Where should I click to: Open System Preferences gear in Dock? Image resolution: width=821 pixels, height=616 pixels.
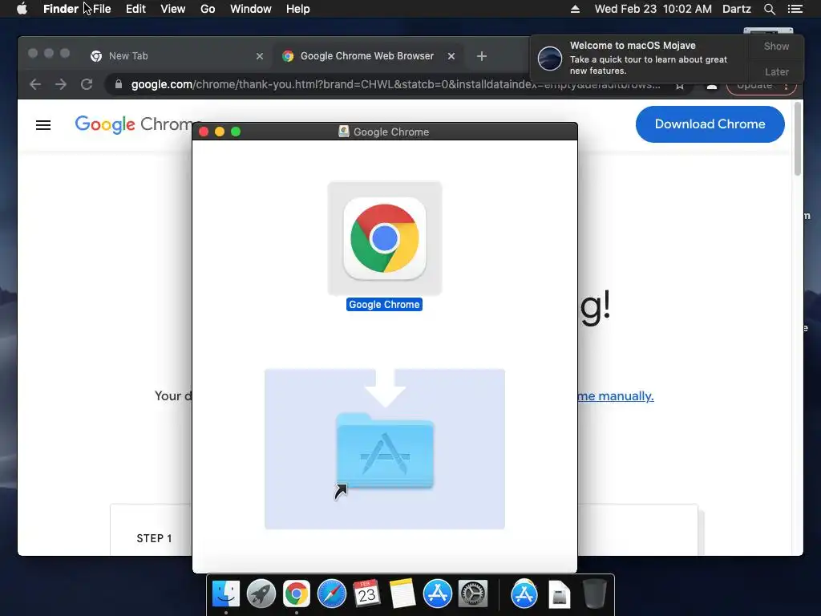473,594
